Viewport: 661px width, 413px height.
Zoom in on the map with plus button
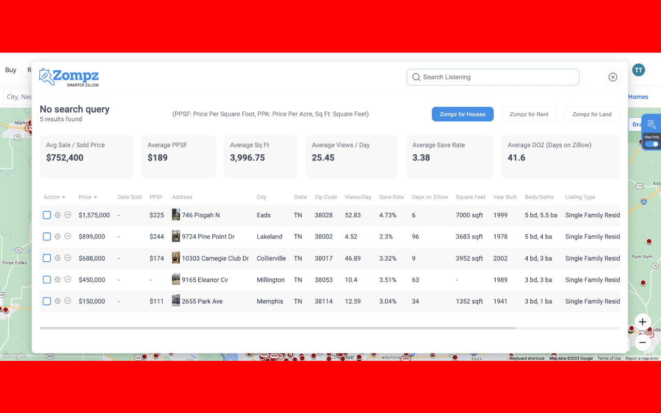(642, 322)
